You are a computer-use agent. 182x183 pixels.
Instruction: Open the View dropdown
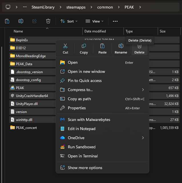pos(94,21)
